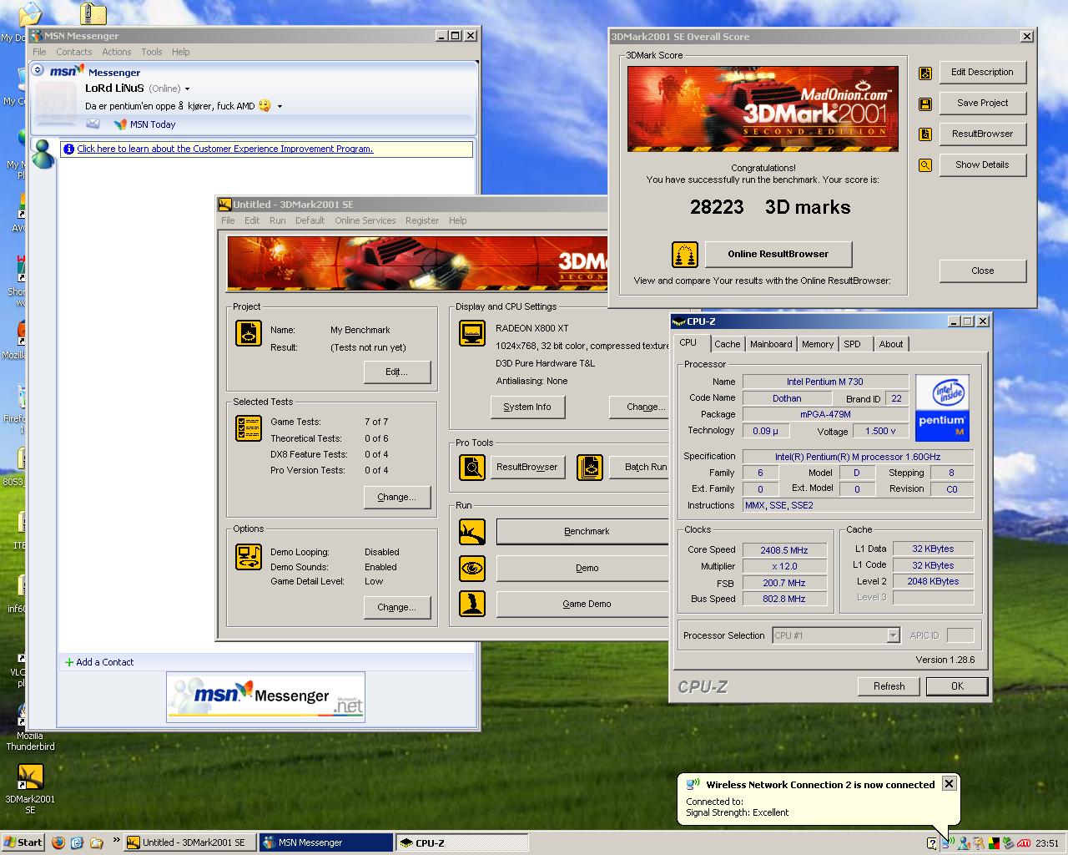Screen dimensions: 1068x855
Task: Click the Benchmark run icon
Action: 472,532
